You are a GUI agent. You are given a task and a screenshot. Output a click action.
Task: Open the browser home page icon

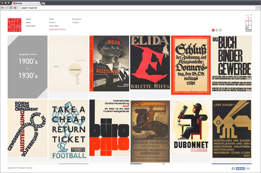pyautogui.click(x=15, y=8)
